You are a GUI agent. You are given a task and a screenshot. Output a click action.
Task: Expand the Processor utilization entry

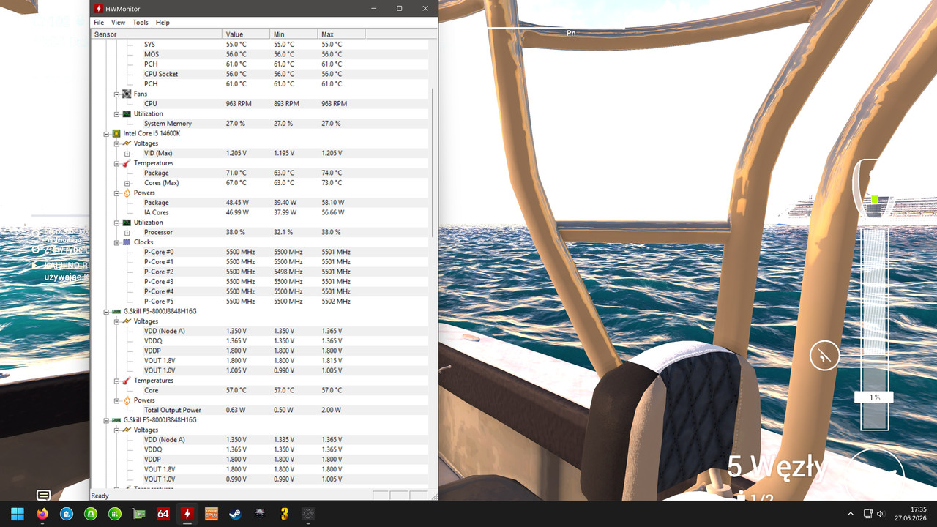point(127,232)
